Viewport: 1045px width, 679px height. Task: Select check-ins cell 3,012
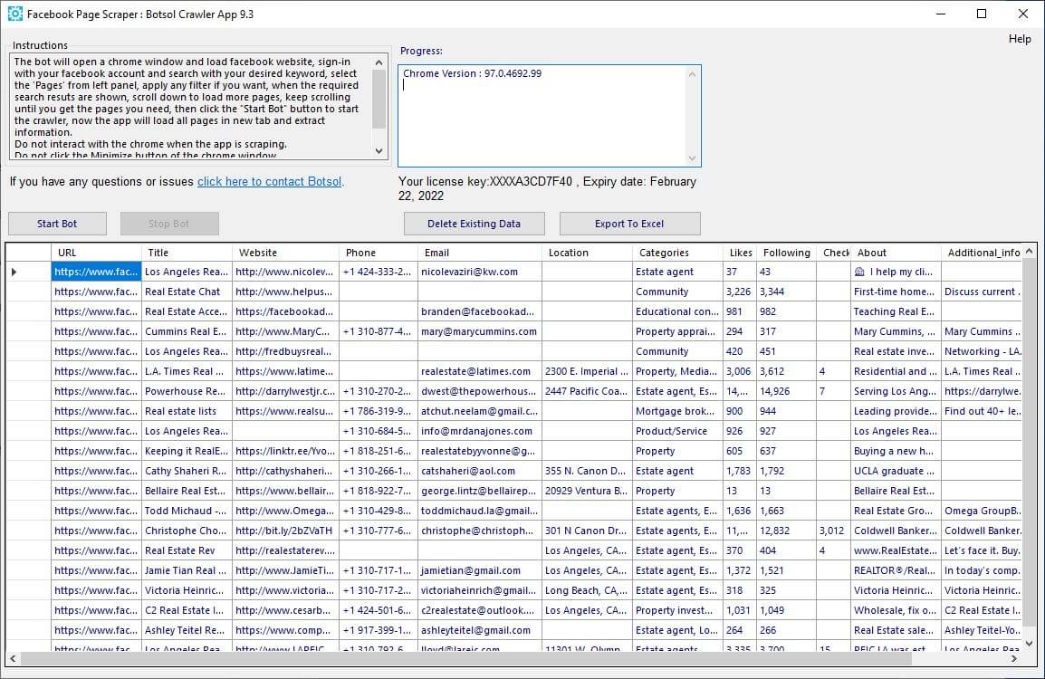coord(833,531)
